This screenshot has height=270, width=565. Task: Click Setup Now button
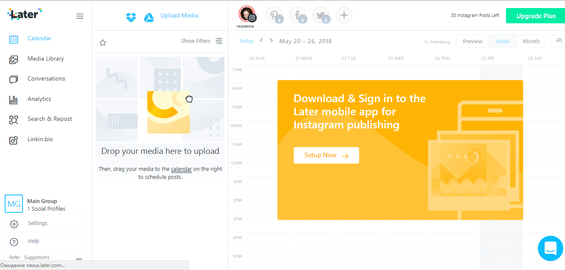(326, 155)
